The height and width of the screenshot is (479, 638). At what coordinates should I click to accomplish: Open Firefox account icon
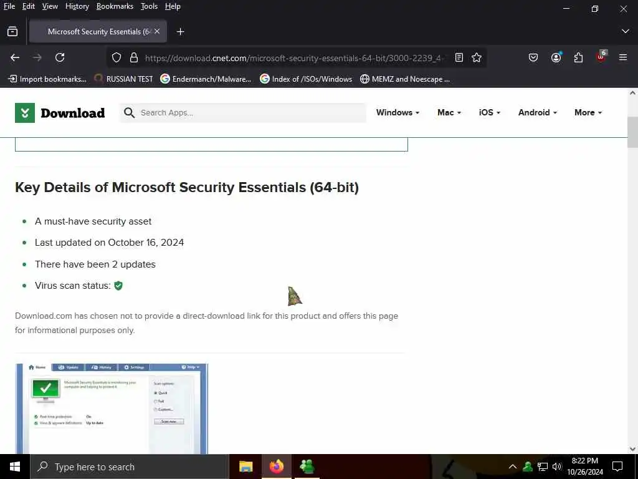pyautogui.click(x=556, y=58)
